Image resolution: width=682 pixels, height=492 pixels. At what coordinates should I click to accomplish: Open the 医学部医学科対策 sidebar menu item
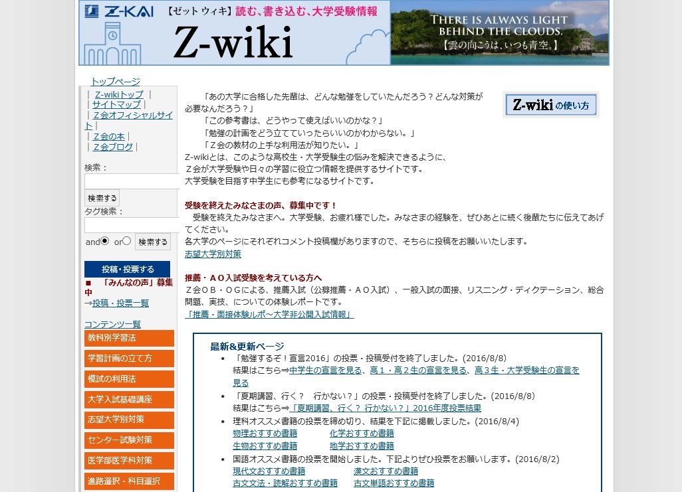coord(129,459)
